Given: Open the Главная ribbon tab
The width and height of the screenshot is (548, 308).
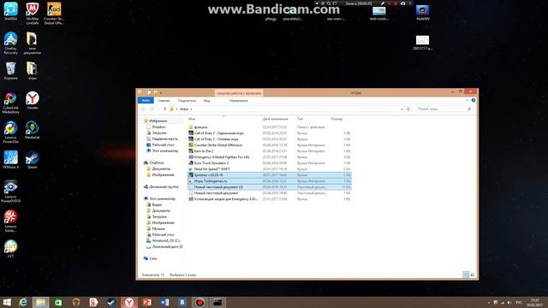Looking at the screenshot, I should point(164,101).
